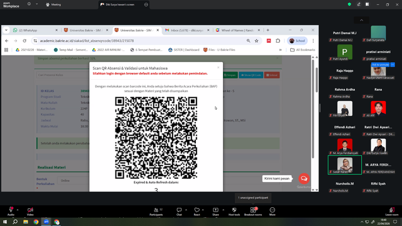
Task: Switch to the Gmail Inbox tab
Action: [x=187, y=30]
